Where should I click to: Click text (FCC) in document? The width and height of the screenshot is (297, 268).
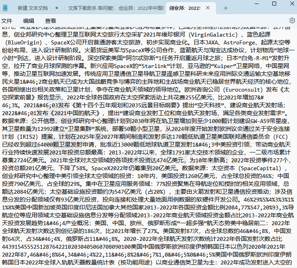(x=281, y=137)
